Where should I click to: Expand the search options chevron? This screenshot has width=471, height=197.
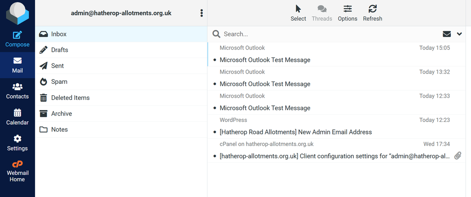tap(460, 34)
